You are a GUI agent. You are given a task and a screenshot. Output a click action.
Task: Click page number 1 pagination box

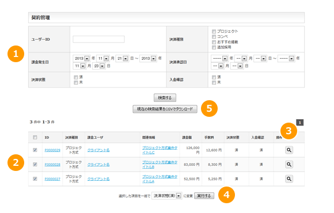point(299,123)
